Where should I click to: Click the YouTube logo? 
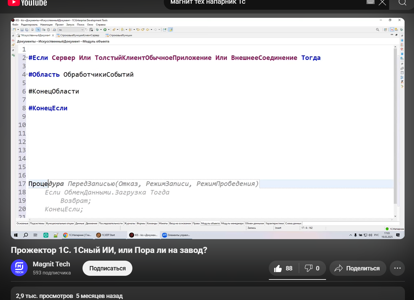[28, 3]
